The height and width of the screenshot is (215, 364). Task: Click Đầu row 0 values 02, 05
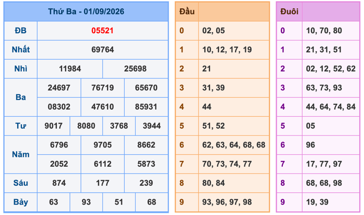point(214,31)
